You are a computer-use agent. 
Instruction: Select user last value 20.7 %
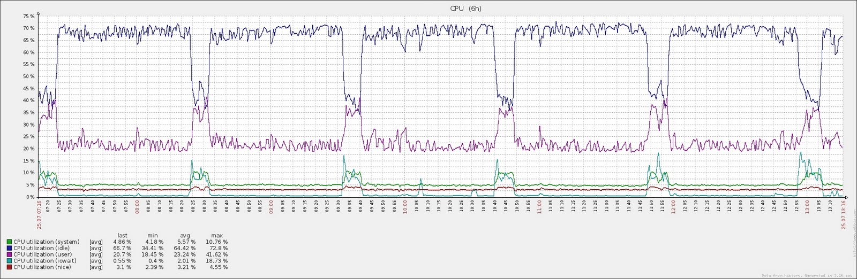click(x=122, y=255)
